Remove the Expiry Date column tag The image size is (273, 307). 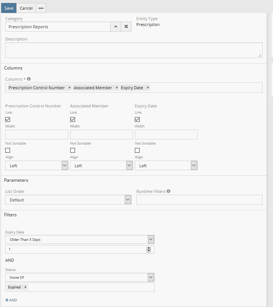148,88
